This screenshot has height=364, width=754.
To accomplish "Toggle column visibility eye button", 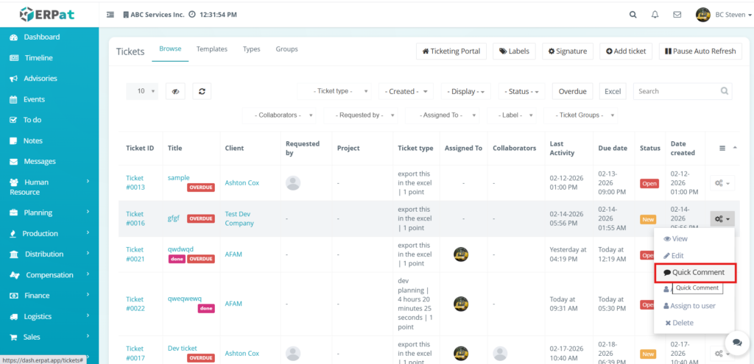I will coord(176,91).
